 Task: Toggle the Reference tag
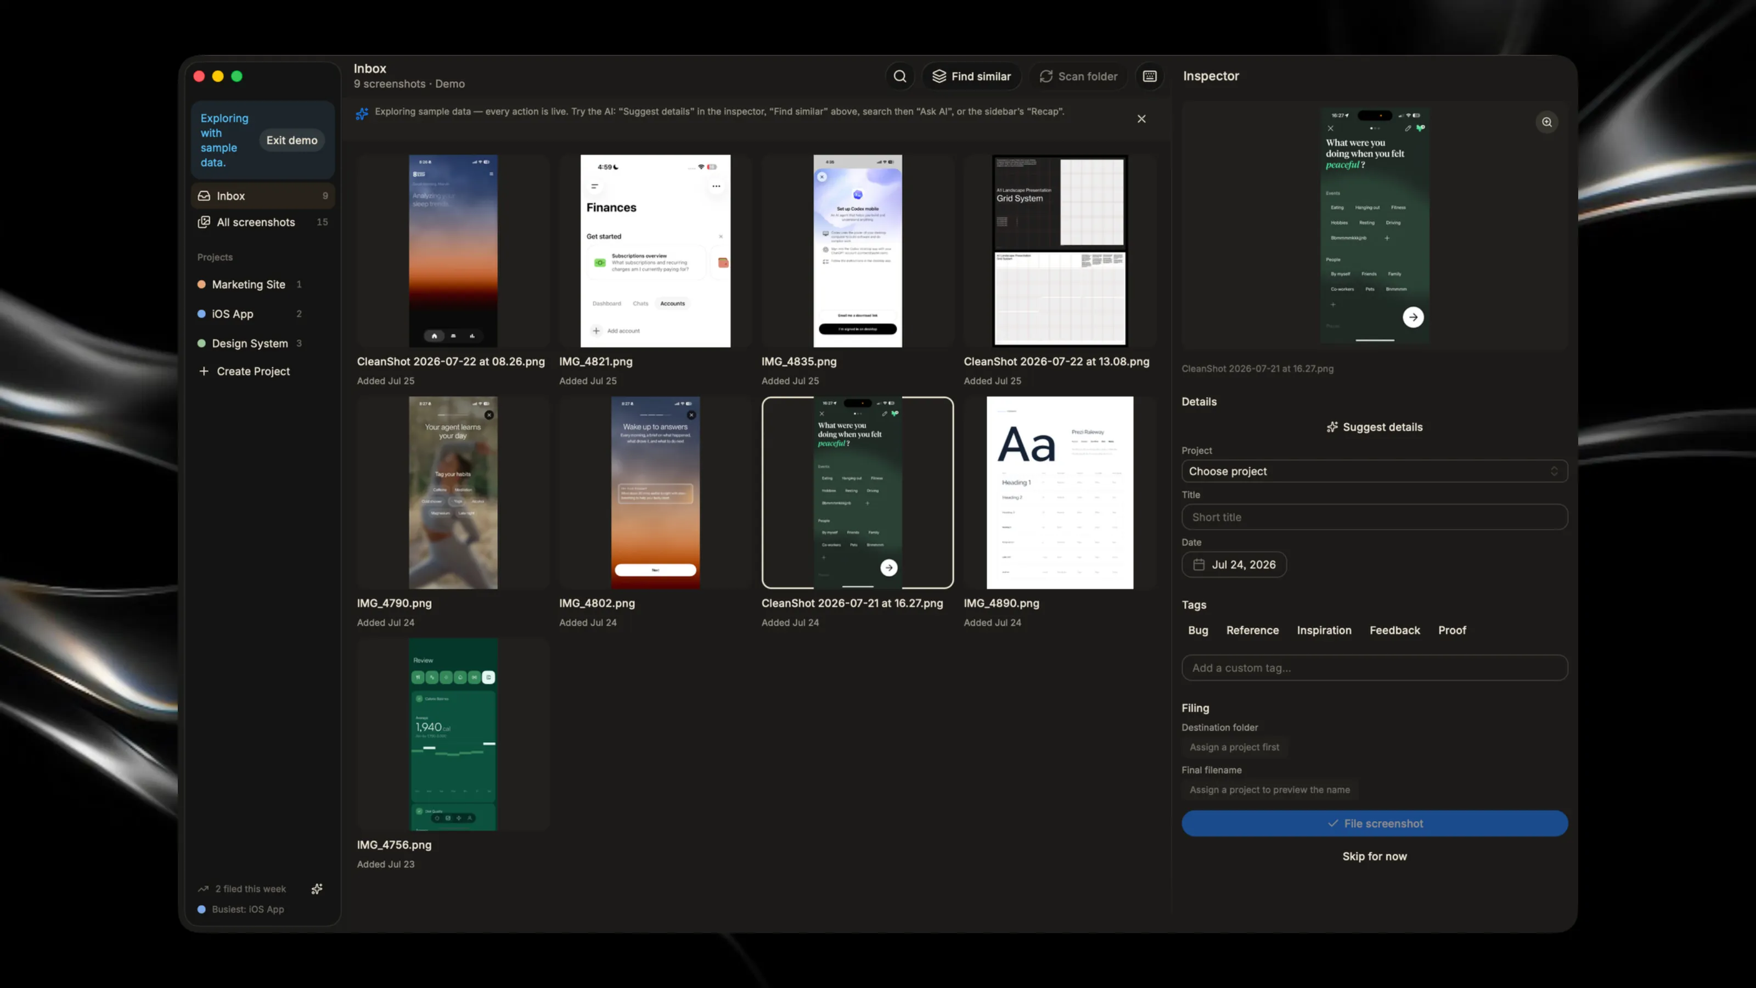click(x=1252, y=630)
